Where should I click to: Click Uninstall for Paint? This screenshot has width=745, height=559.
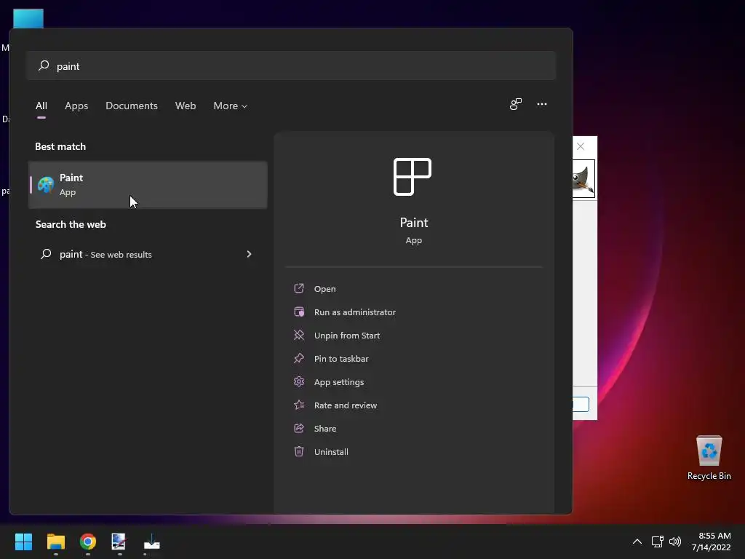[x=331, y=452]
